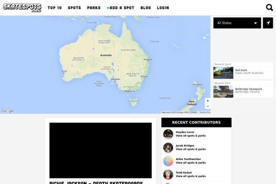Click Queensland label on the map
This screenshot has height=184, width=276.
128,50
